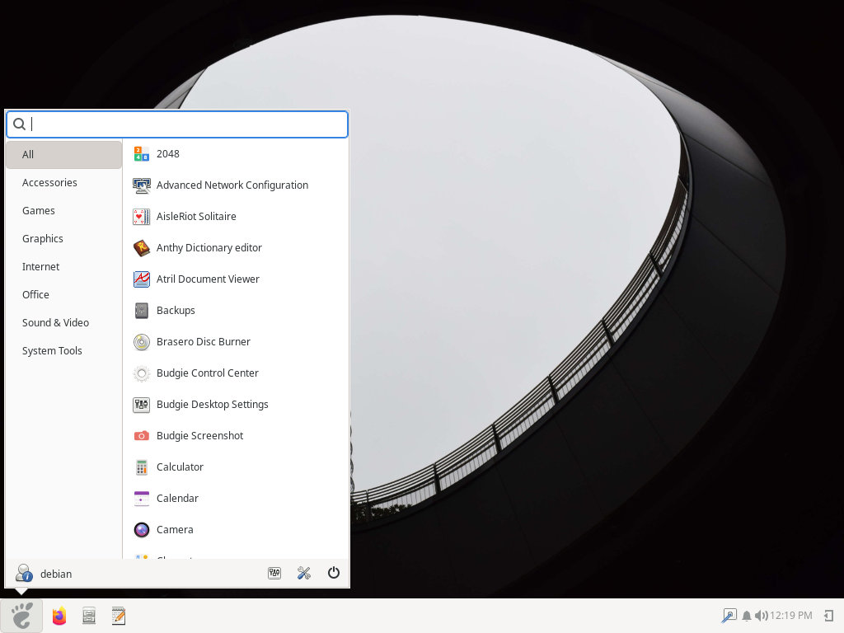The height and width of the screenshot is (633, 844).
Task: Open the notification bell in the tray
Action: (x=746, y=616)
